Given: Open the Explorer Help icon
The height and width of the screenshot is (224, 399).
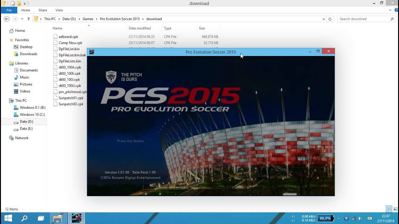Looking at the screenshot, I should 396,10.
